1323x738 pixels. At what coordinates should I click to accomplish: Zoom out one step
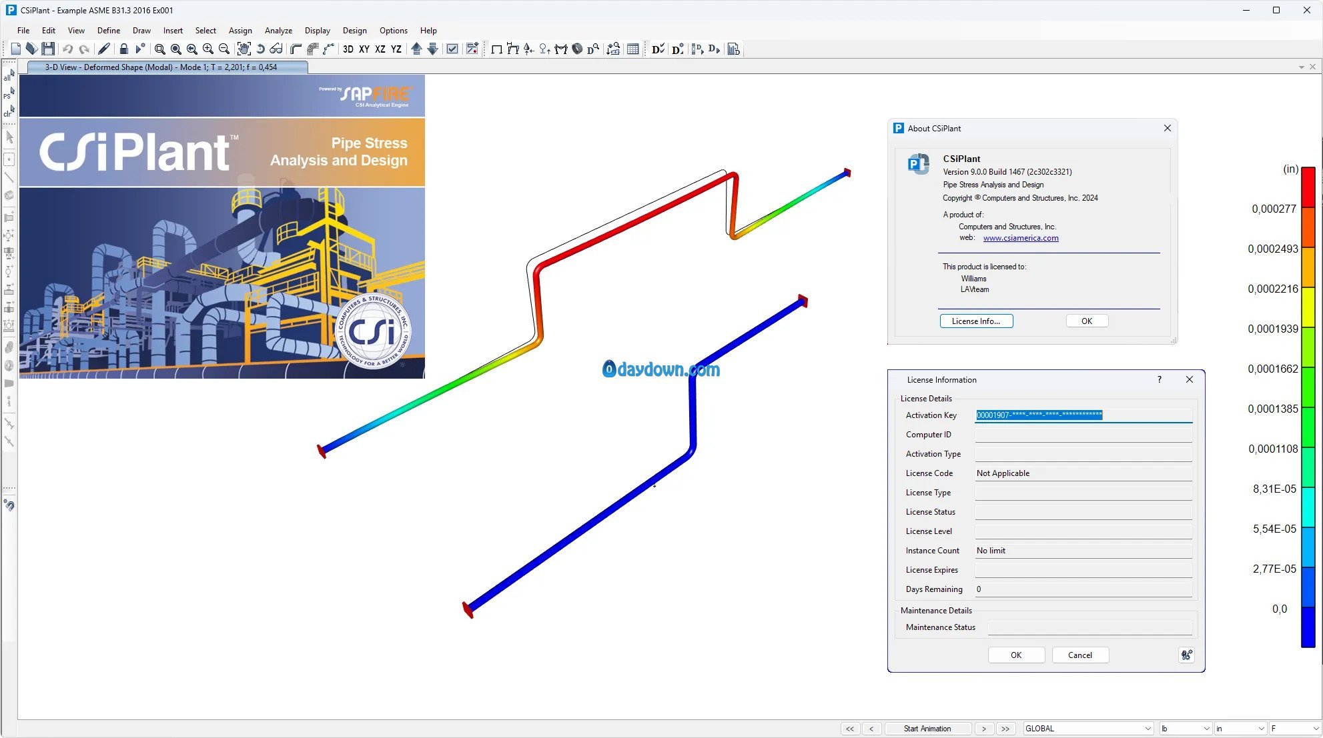(x=224, y=49)
